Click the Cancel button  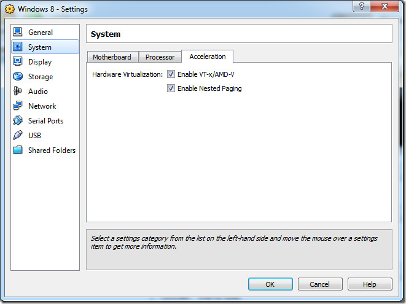[320, 284]
